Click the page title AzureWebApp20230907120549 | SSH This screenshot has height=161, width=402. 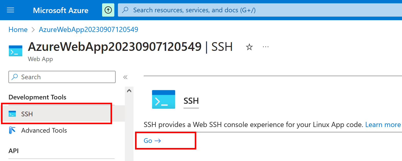coord(130,47)
